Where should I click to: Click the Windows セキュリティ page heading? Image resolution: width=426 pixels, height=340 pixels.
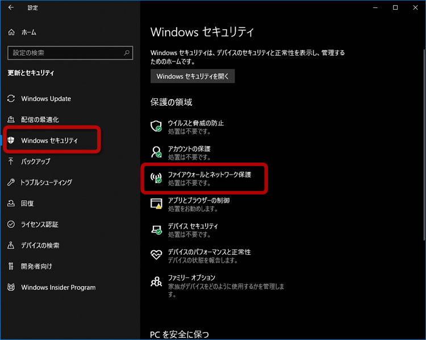pos(202,32)
